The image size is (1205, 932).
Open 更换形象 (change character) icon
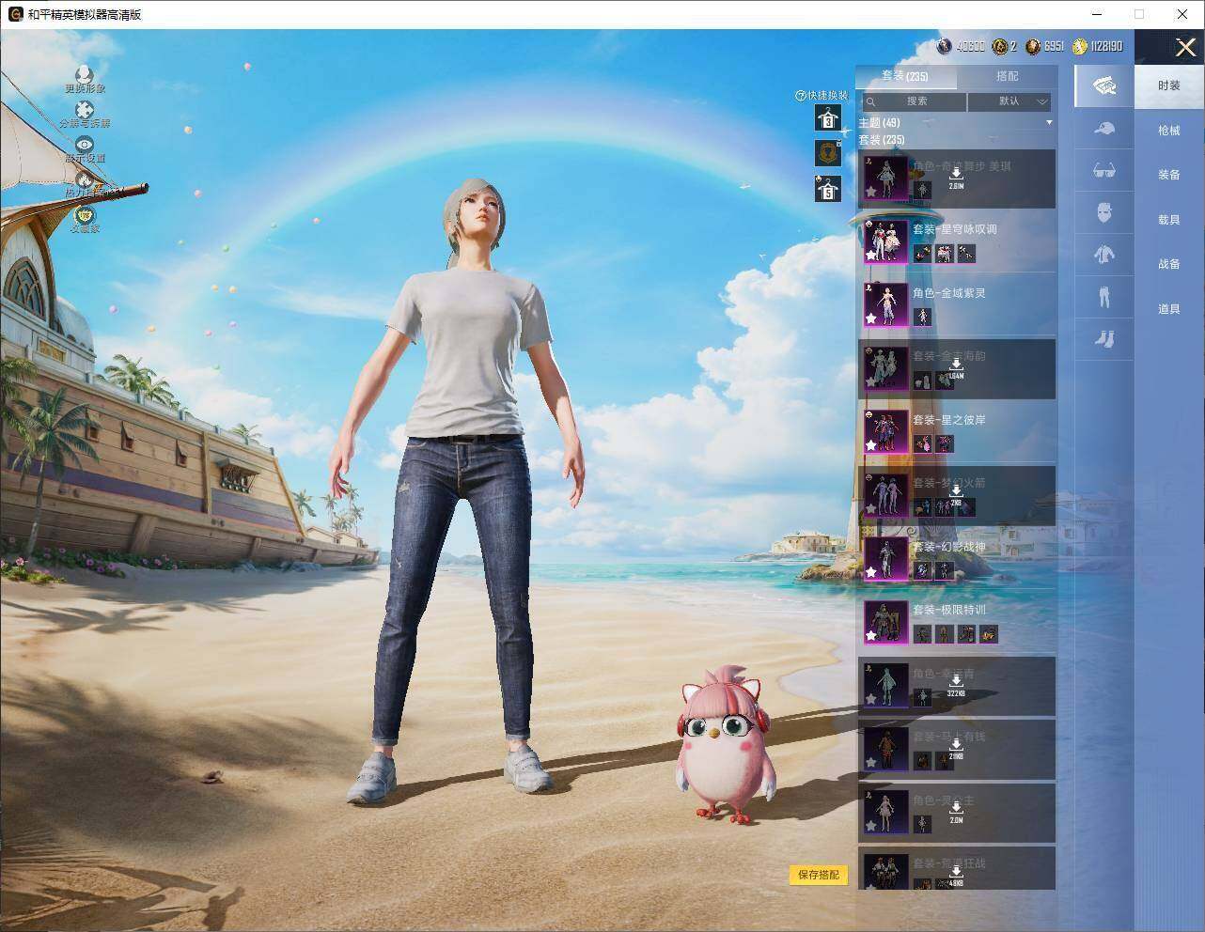[85, 74]
